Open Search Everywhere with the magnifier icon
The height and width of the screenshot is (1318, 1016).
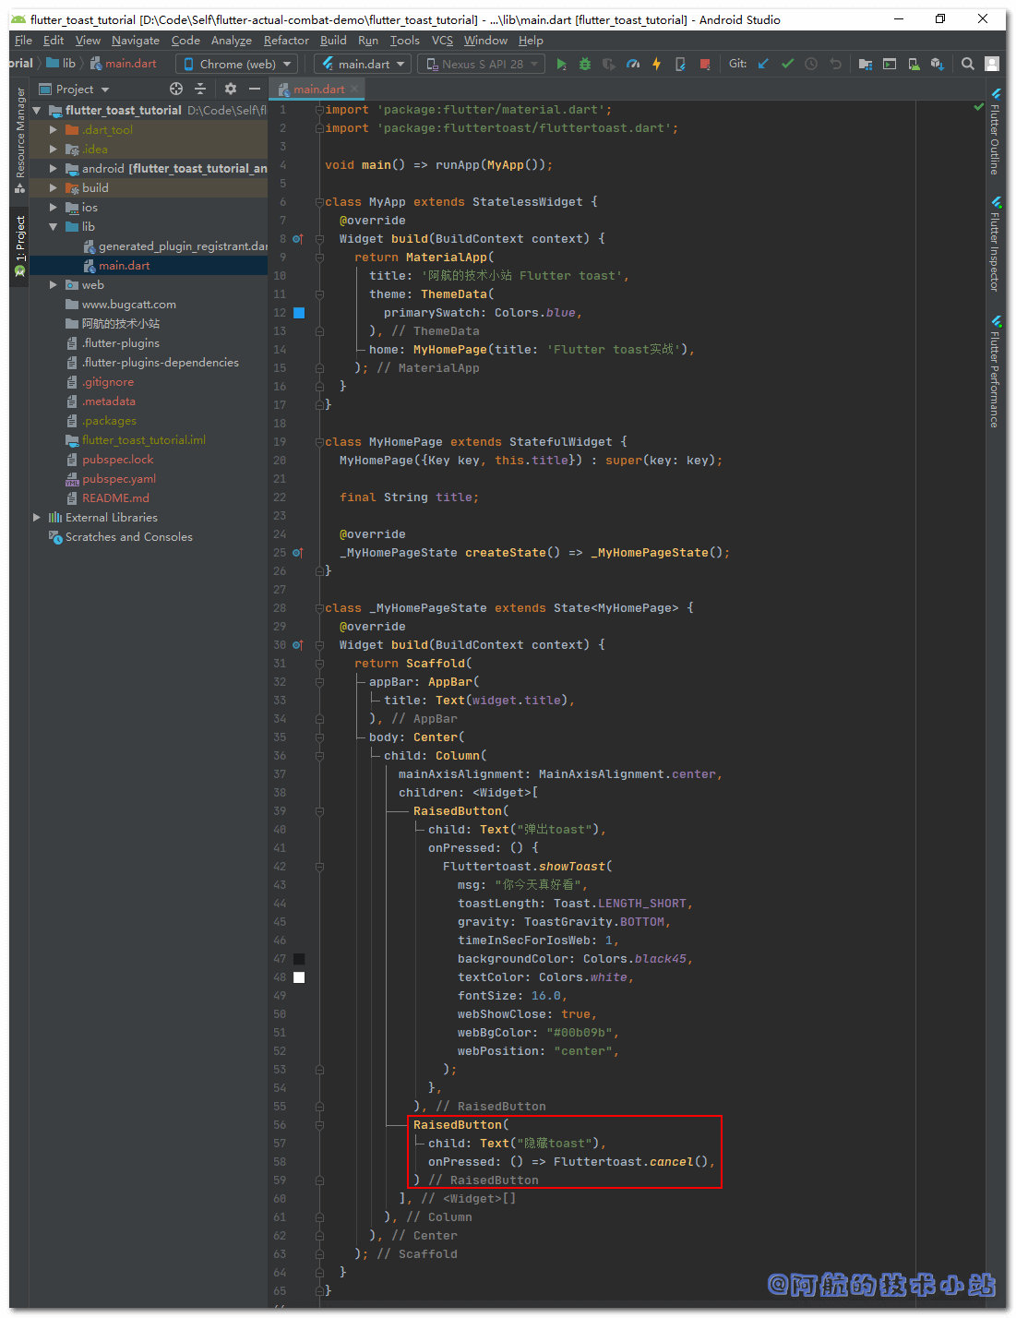click(x=968, y=64)
